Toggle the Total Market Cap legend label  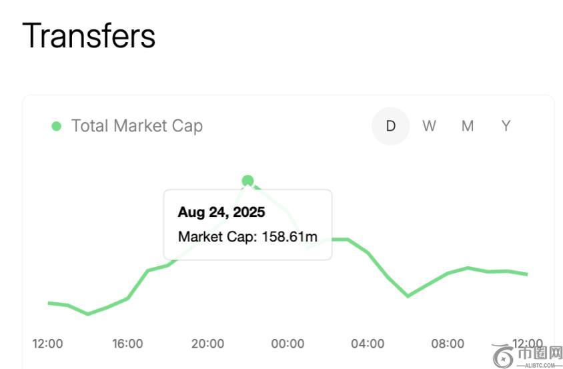click(x=137, y=126)
